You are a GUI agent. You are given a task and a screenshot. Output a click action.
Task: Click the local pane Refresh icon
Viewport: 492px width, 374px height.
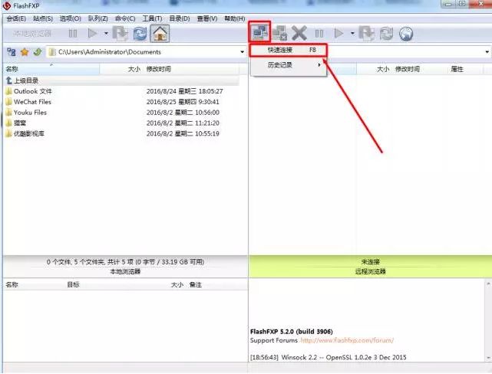pyautogui.click(x=140, y=33)
